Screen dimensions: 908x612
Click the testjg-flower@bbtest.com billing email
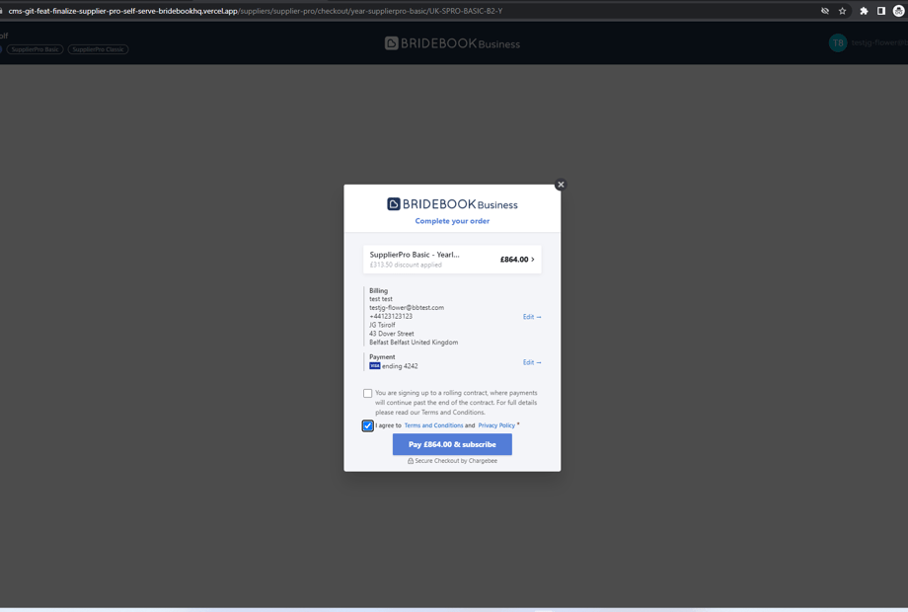(407, 307)
